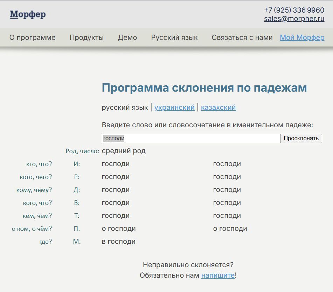The width and height of the screenshot is (333, 292).
Task: Open the Продукты menu item
Action: tap(86, 37)
